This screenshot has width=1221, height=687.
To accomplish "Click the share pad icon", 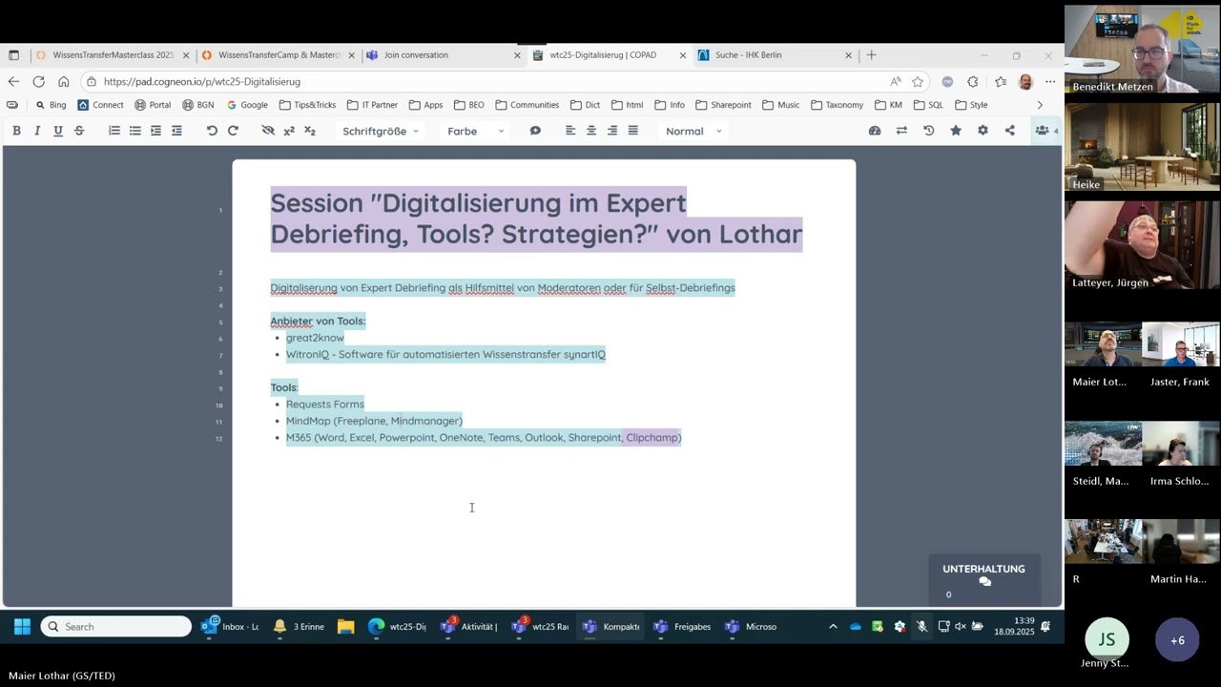I will (1009, 131).
